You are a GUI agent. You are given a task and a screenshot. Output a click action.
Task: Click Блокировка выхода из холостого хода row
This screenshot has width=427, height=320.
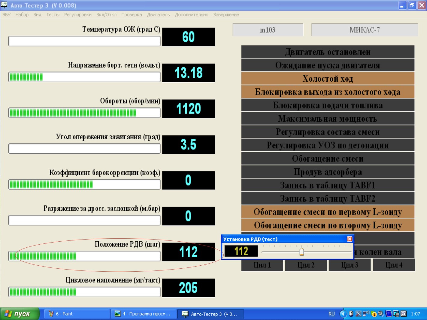point(328,92)
